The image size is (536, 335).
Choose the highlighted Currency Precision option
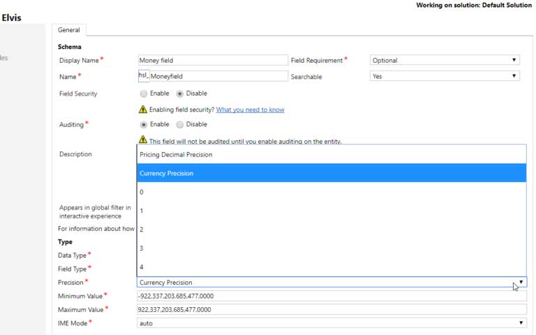pos(332,173)
